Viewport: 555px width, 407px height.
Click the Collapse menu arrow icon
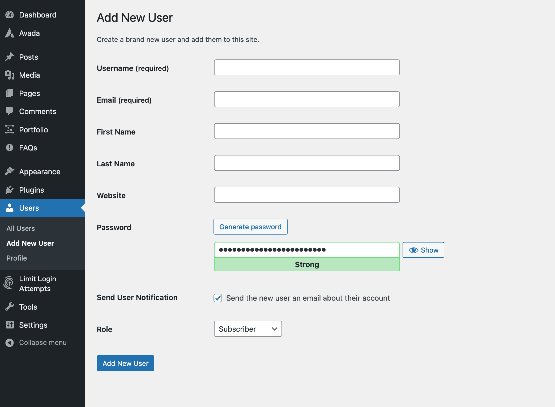pos(10,343)
